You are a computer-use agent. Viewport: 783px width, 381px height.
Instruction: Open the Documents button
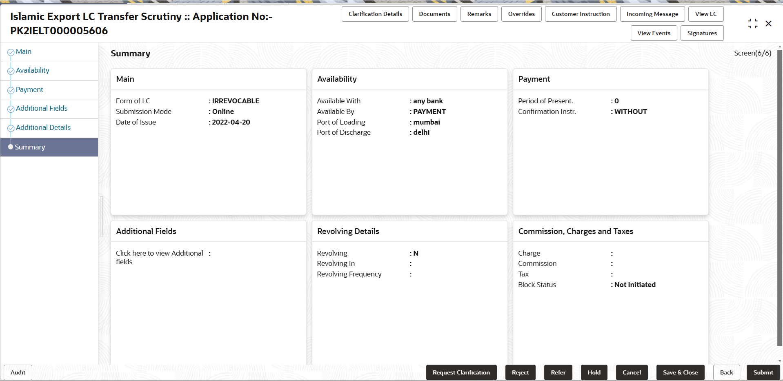coord(434,14)
